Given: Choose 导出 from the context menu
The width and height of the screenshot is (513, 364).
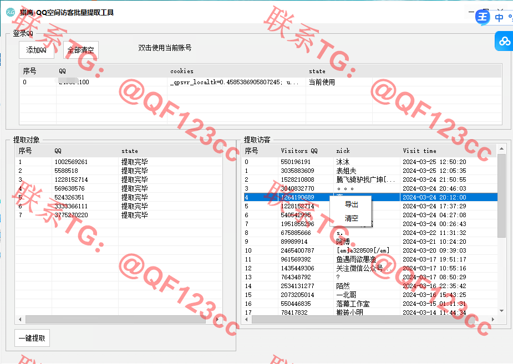Looking at the screenshot, I should click(352, 204).
